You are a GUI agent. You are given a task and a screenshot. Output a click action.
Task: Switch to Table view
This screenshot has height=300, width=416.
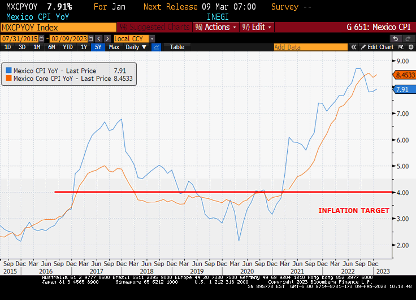177,47
